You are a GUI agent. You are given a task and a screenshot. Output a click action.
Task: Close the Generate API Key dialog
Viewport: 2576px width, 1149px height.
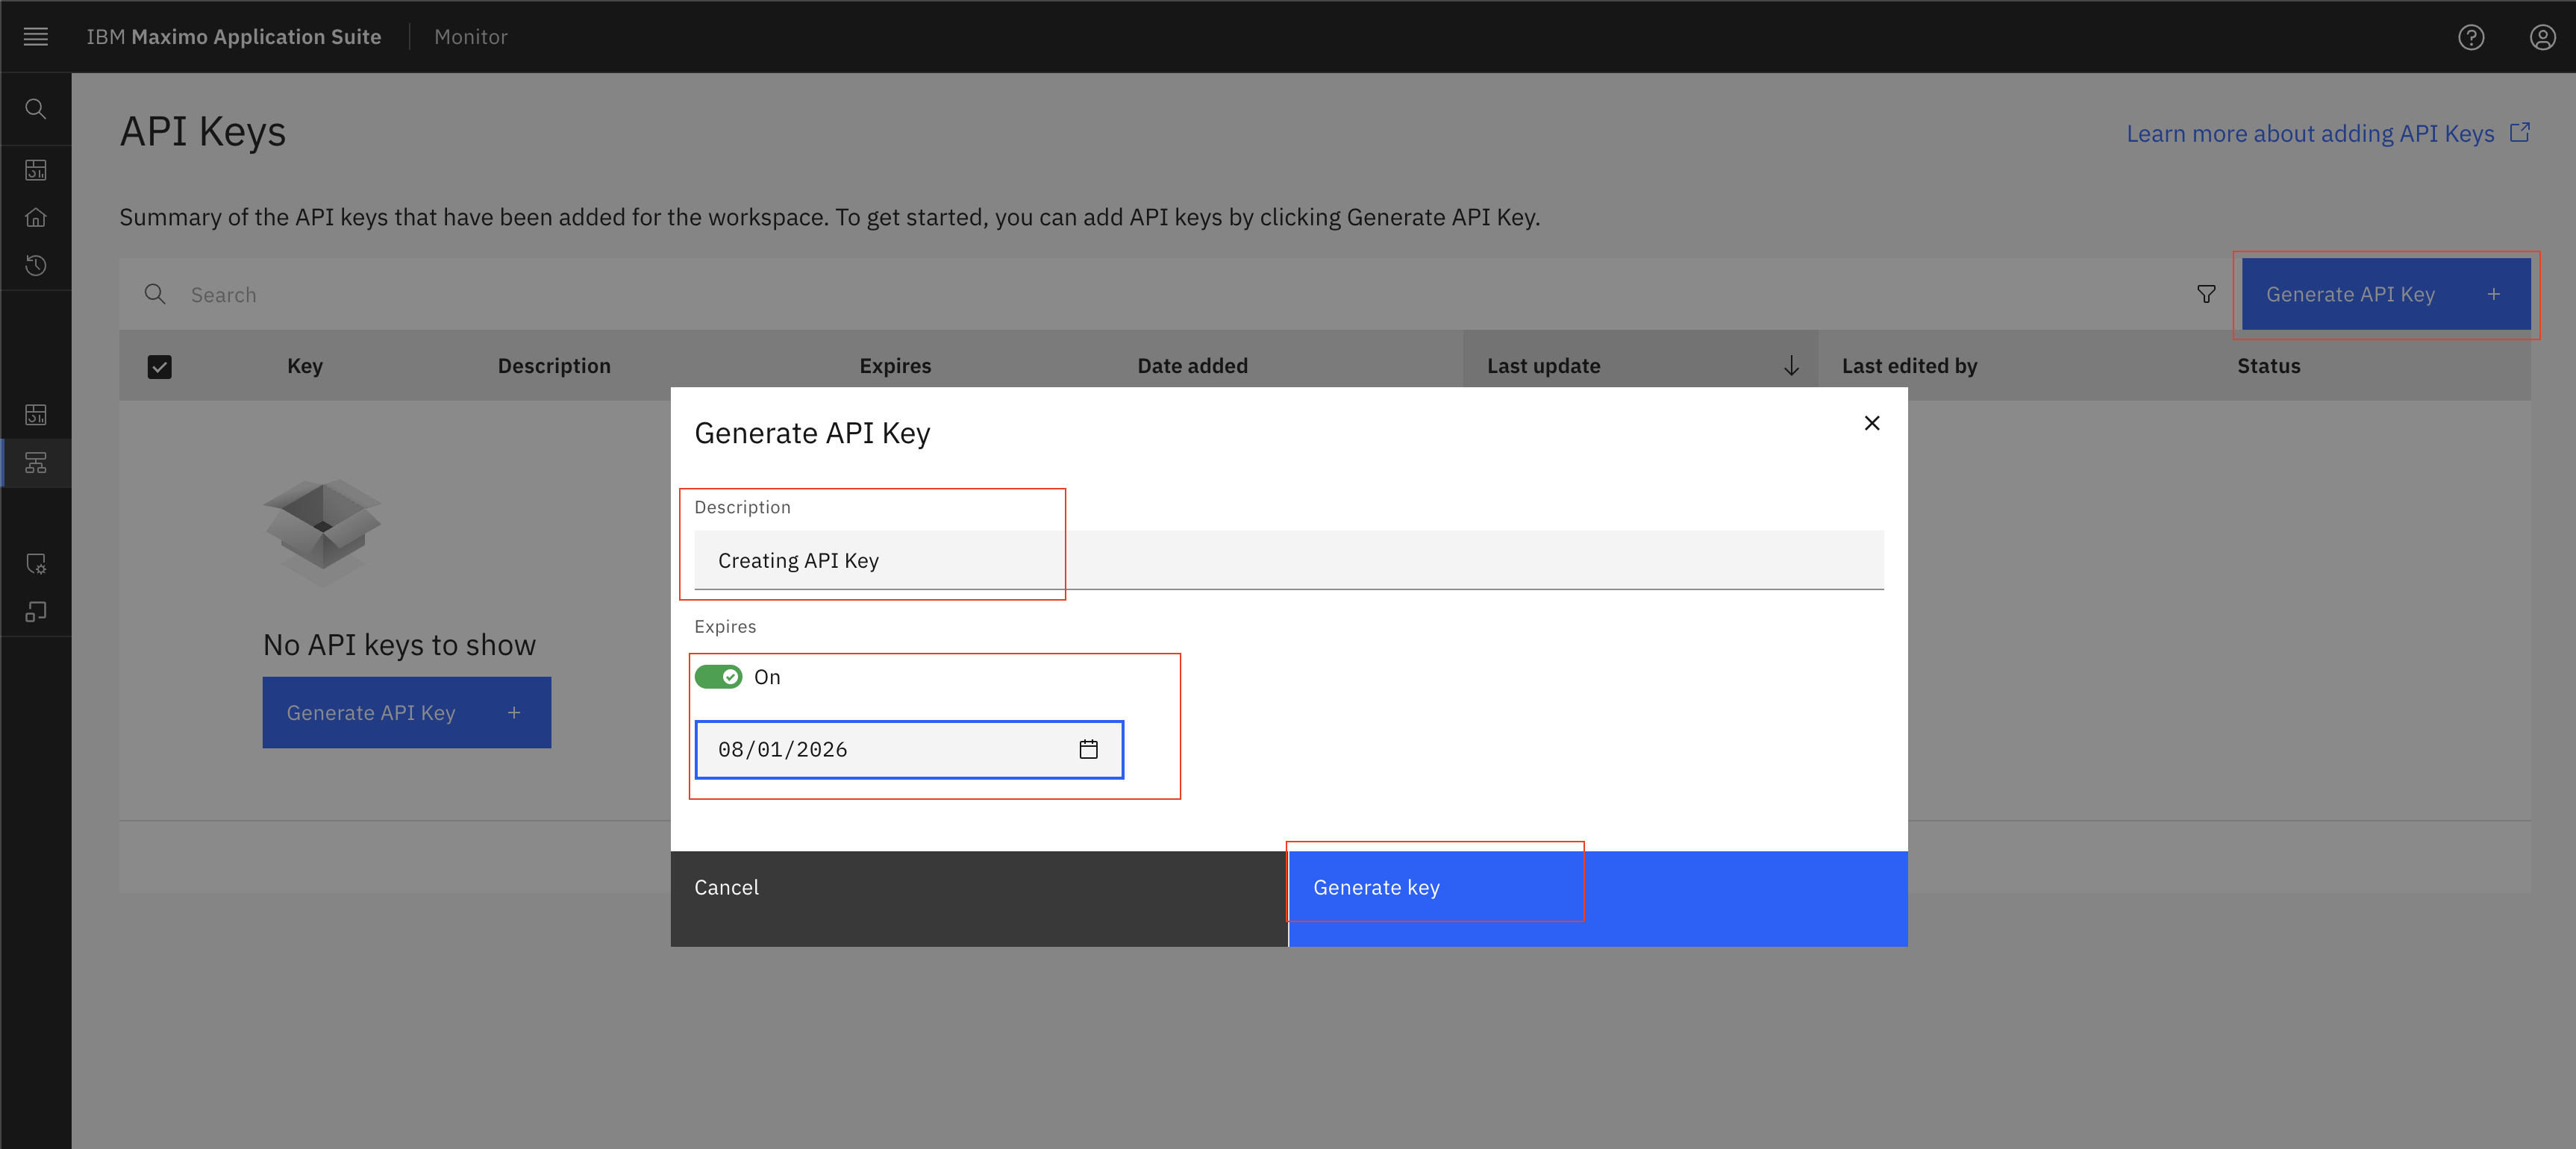pos(1872,423)
